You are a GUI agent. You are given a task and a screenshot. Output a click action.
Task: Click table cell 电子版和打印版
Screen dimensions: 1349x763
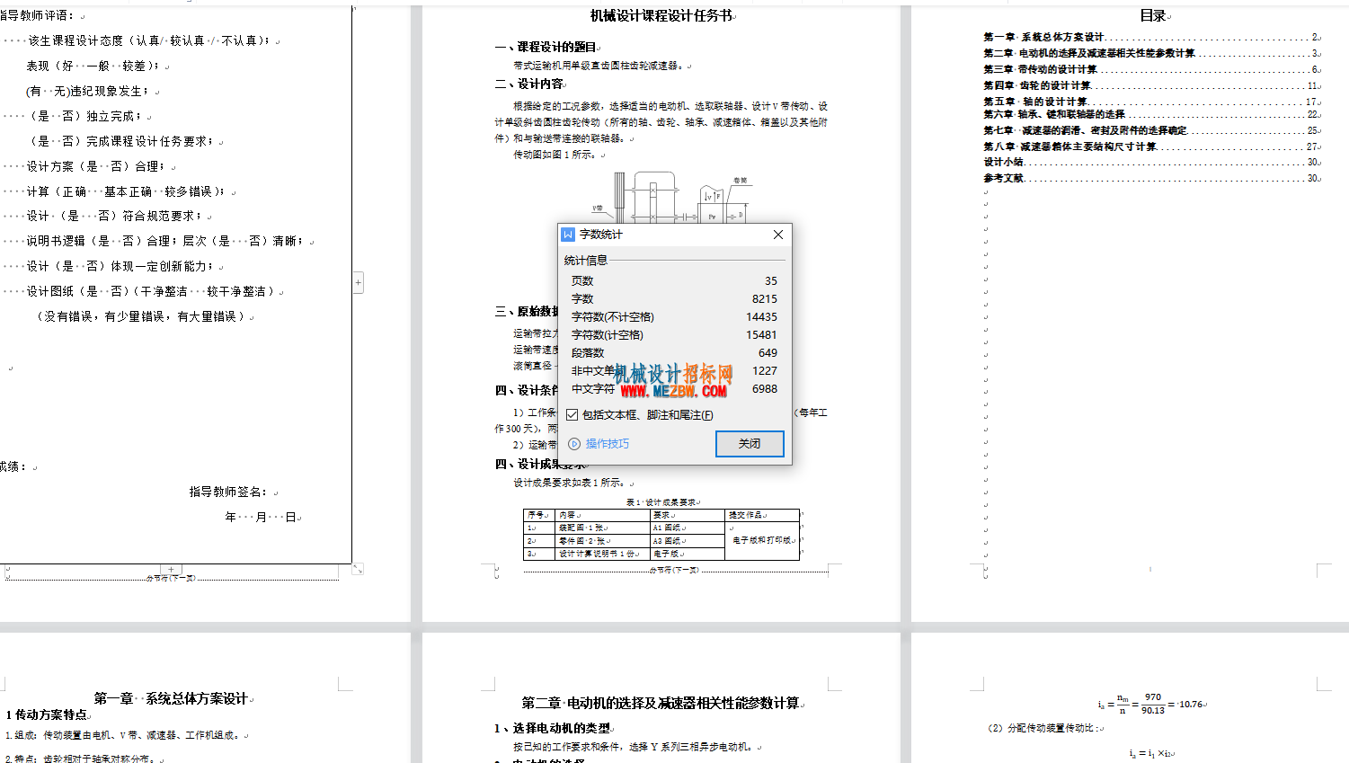[x=762, y=540]
